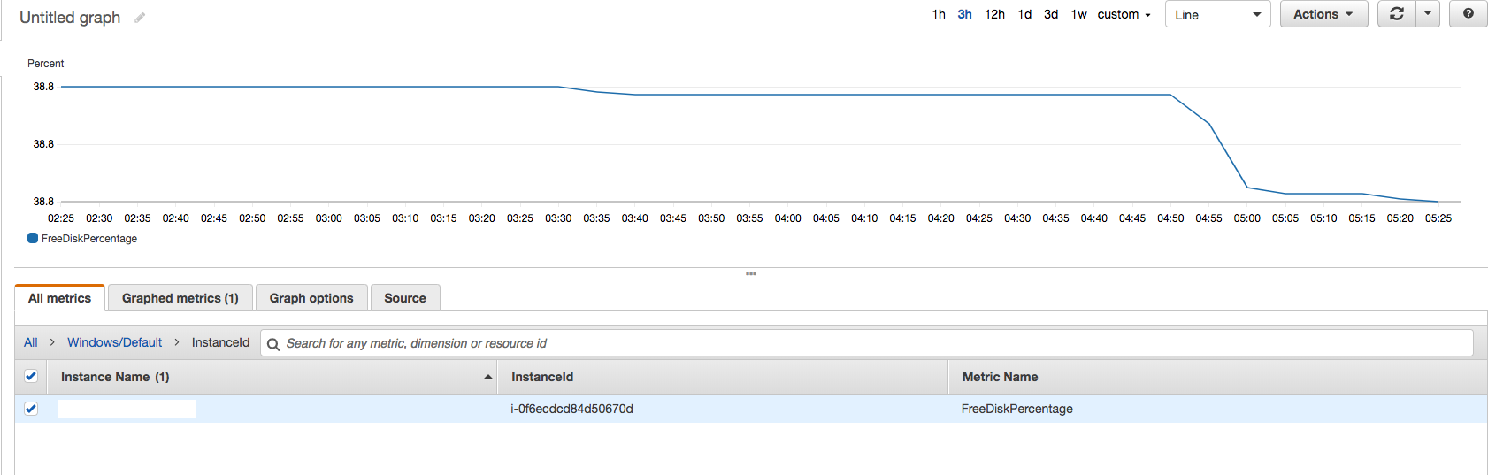The height and width of the screenshot is (475, 1488).
Task: Switch to the Source tab
Action: pyautogui.click(x=405, y=298)
